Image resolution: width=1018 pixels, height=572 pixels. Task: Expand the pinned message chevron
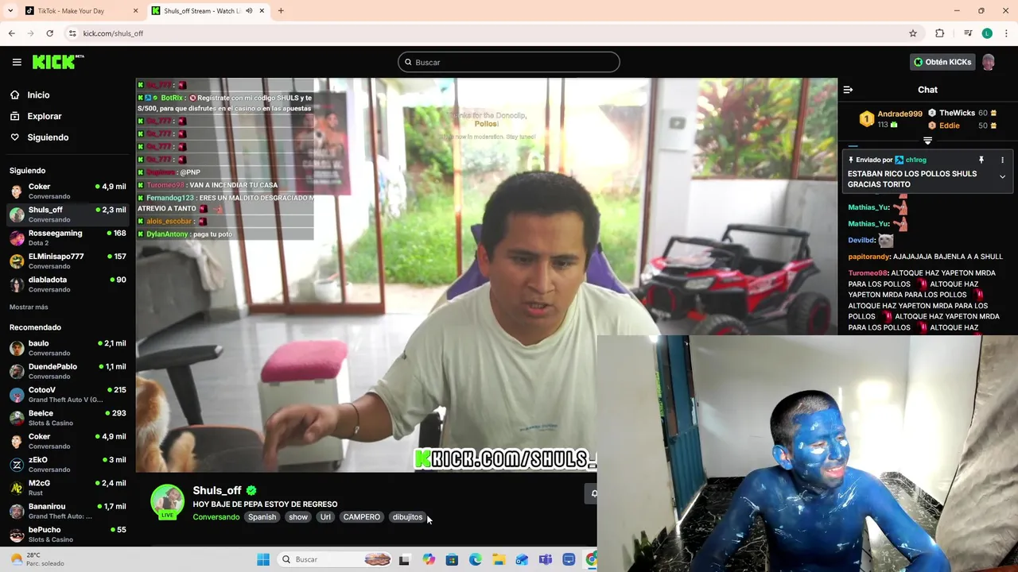pos(1002,176)
